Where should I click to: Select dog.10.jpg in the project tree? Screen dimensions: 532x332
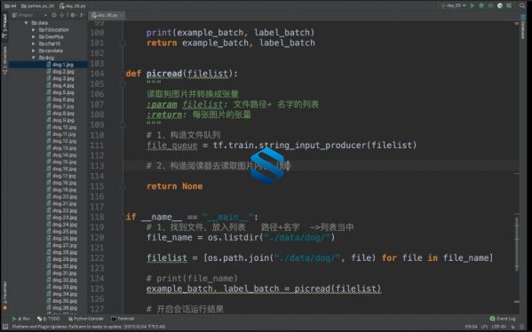coord(64,127)
